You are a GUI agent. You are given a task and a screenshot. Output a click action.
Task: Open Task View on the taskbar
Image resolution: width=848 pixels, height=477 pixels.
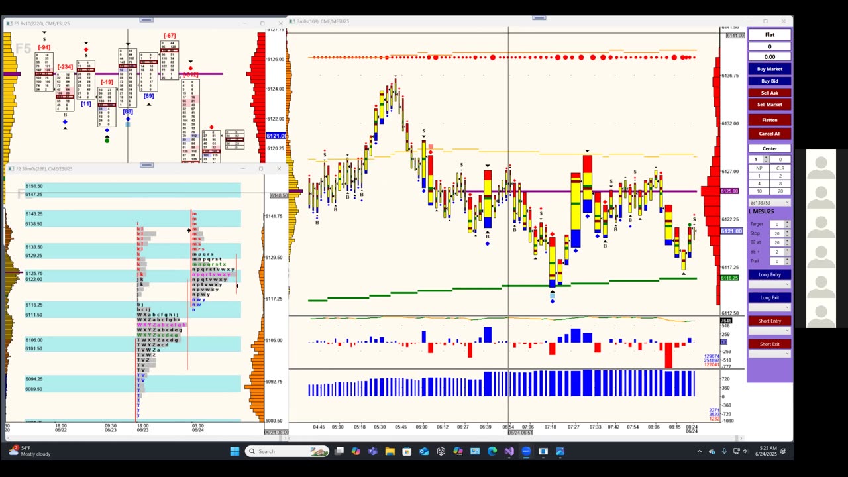339,451
